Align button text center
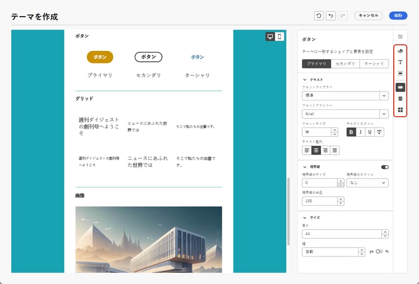 [x=316, y=150]
